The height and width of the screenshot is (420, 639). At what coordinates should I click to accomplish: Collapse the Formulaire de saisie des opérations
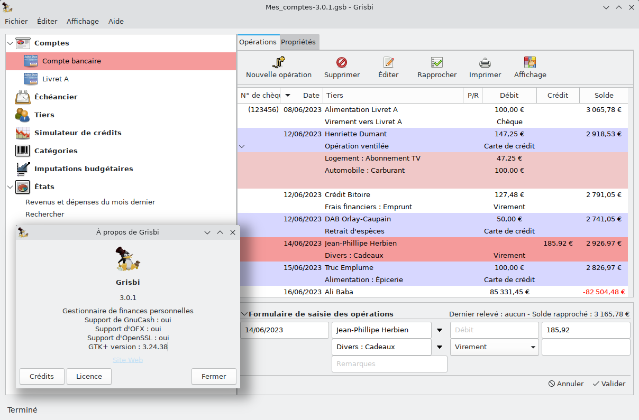click(244, 314)
